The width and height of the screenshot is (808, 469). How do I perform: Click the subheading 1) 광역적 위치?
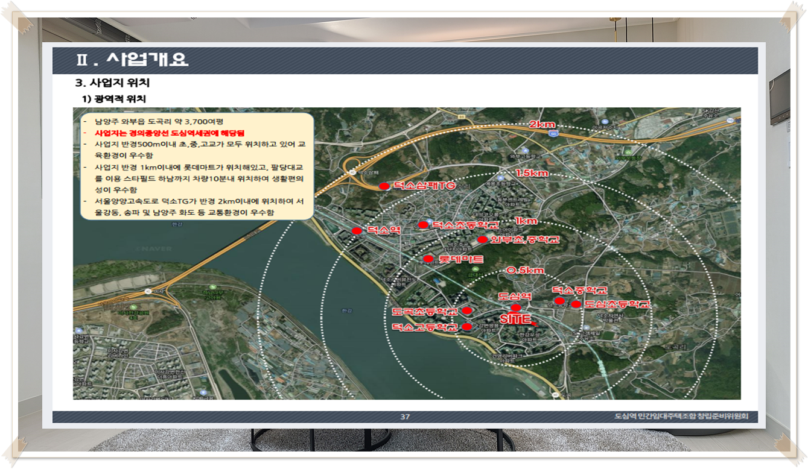coord(114,98)
